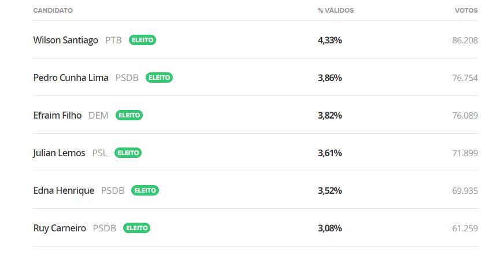Open the Edna Henrique candidate entry

tap(64, 191)
